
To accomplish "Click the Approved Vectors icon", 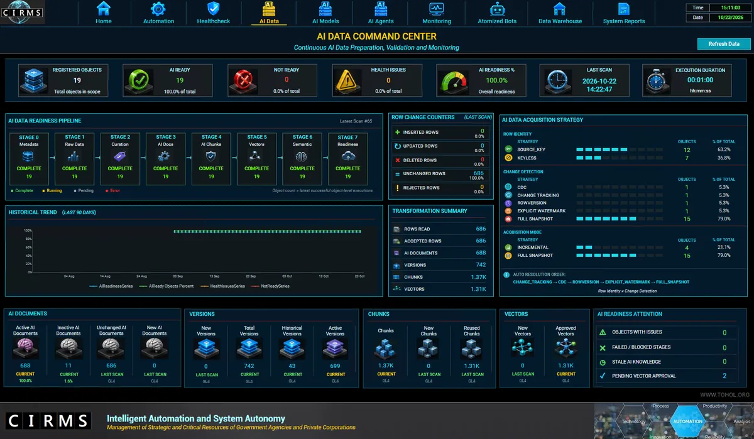I will tap(565, 349).
